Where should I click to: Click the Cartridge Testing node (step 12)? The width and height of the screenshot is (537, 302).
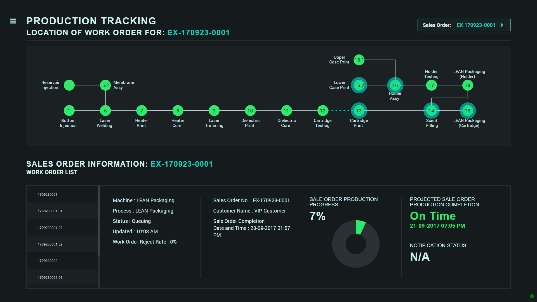pyautogui.click(x=322, y=111)
